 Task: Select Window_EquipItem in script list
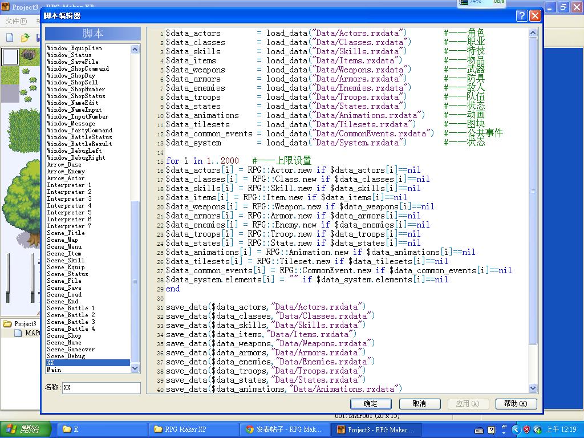74,48
